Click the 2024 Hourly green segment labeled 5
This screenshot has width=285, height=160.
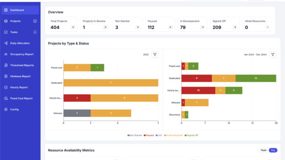(234, 90)
